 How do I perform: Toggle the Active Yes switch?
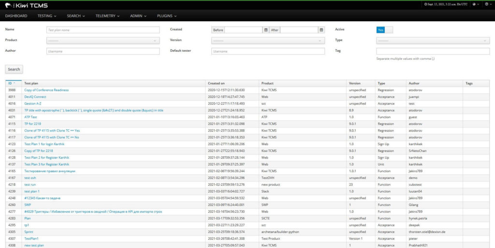coord(384,30)
